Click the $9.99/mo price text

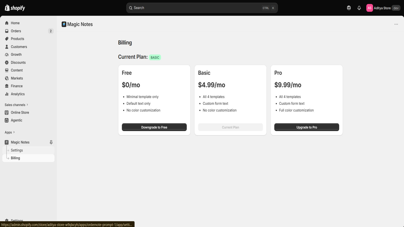click(x=288, y=85)
